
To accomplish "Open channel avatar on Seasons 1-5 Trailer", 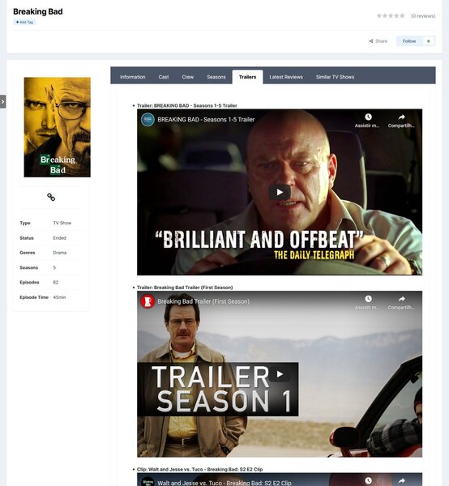I will pos(148,119).
